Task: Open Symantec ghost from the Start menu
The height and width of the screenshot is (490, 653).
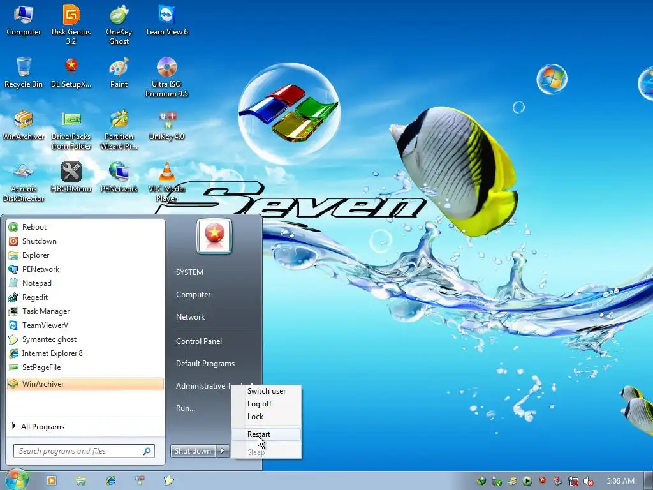Action: click(85, 339)
